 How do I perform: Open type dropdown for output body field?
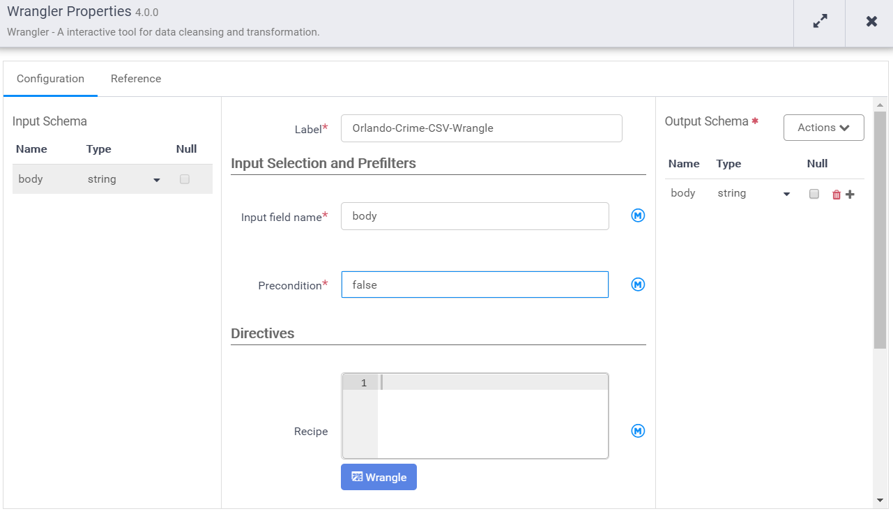coord(786,195)
